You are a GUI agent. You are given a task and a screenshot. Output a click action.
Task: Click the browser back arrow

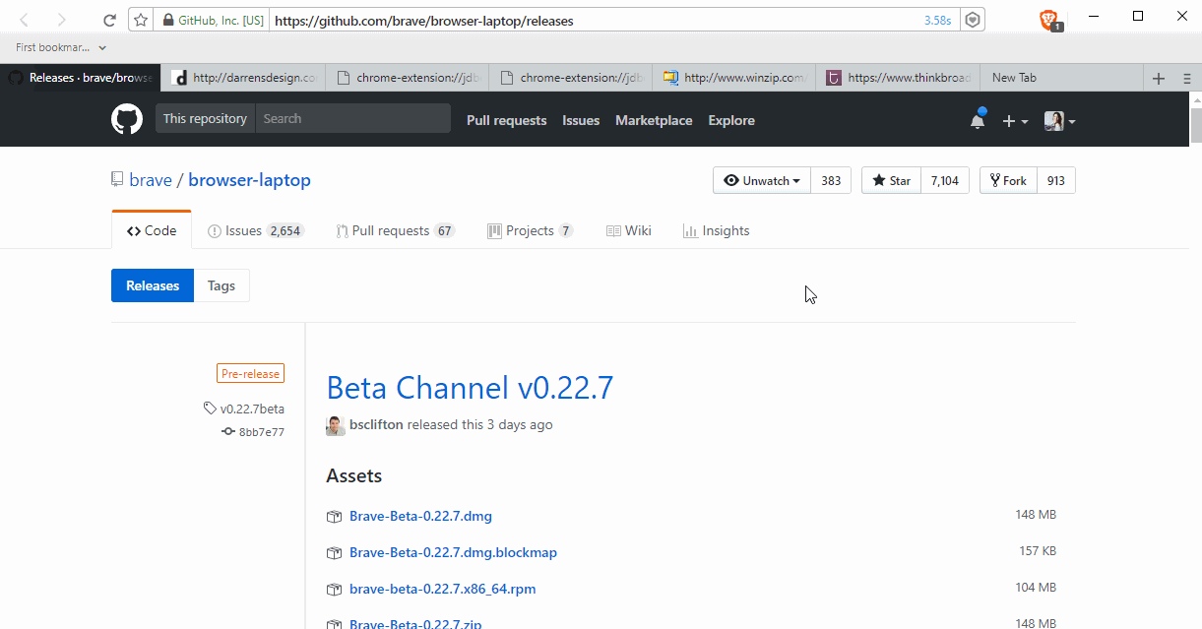point(25,20)
